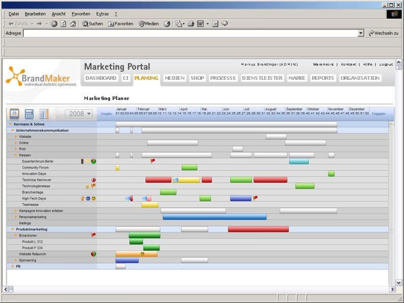This screenshot has height=303, width=404.
Task: Open the Gantt column view icon
Action: [44, 114]
